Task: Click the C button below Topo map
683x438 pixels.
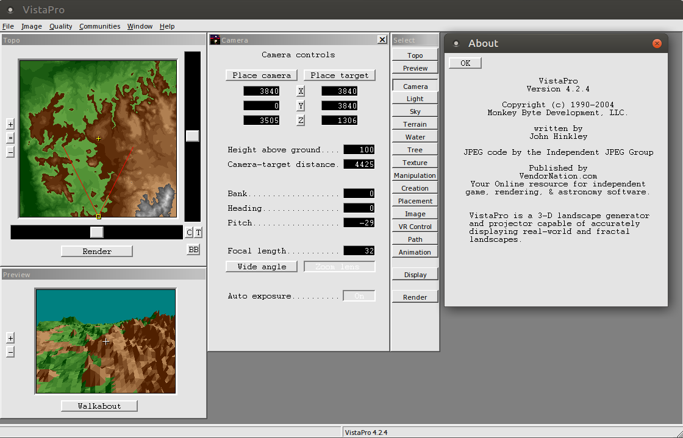Action: 189,232
